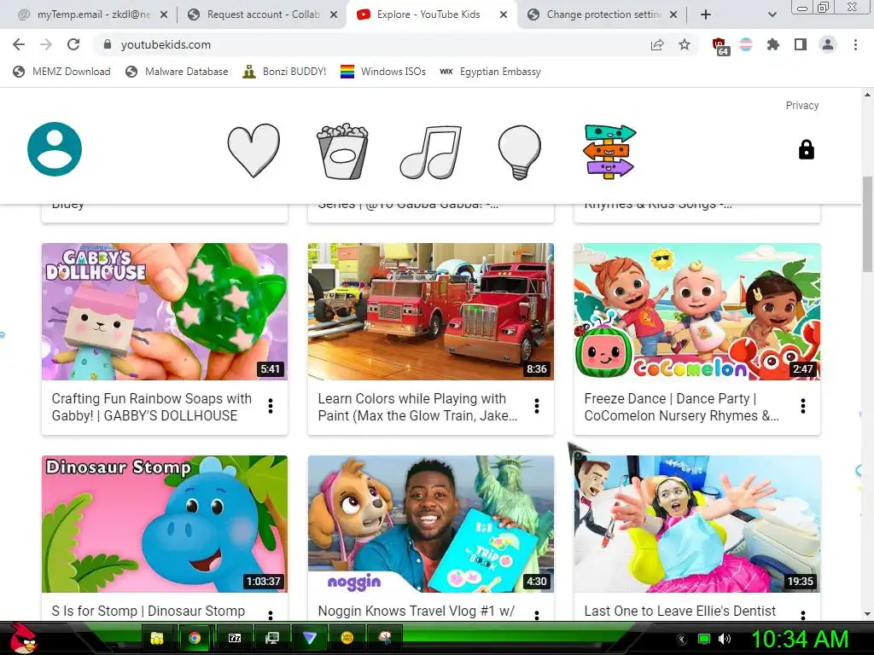Open the striped flag extension icon

pyautogui.click(x=746, y=44)
